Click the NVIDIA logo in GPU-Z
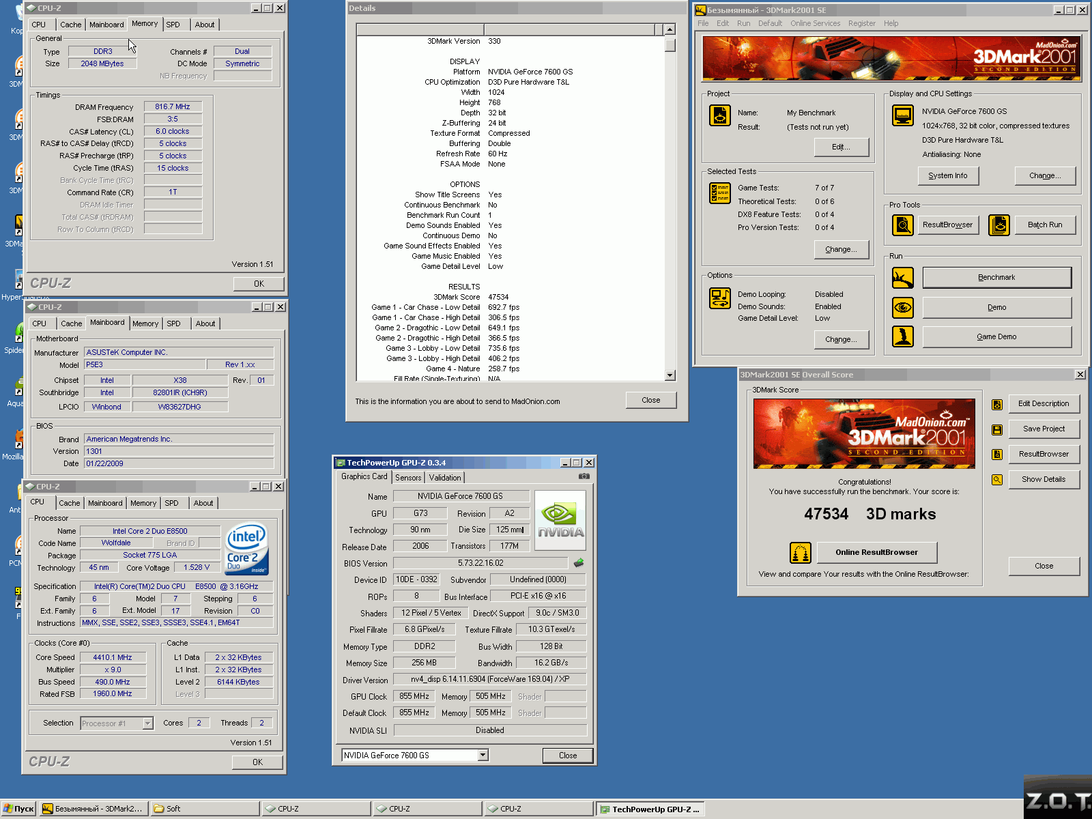Image resolution: width=1092 pixels, height=819 pixels. click(x=560, y=520)
